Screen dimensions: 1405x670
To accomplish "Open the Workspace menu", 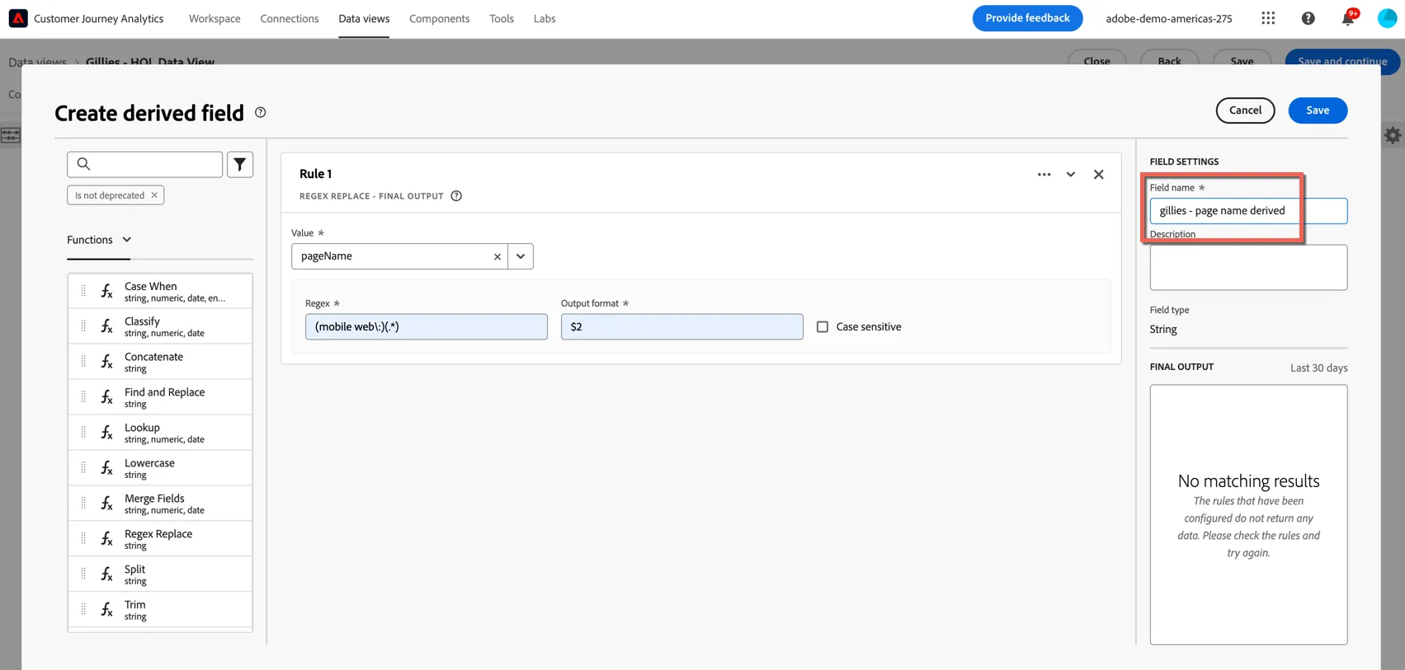I will click(215, 18).
